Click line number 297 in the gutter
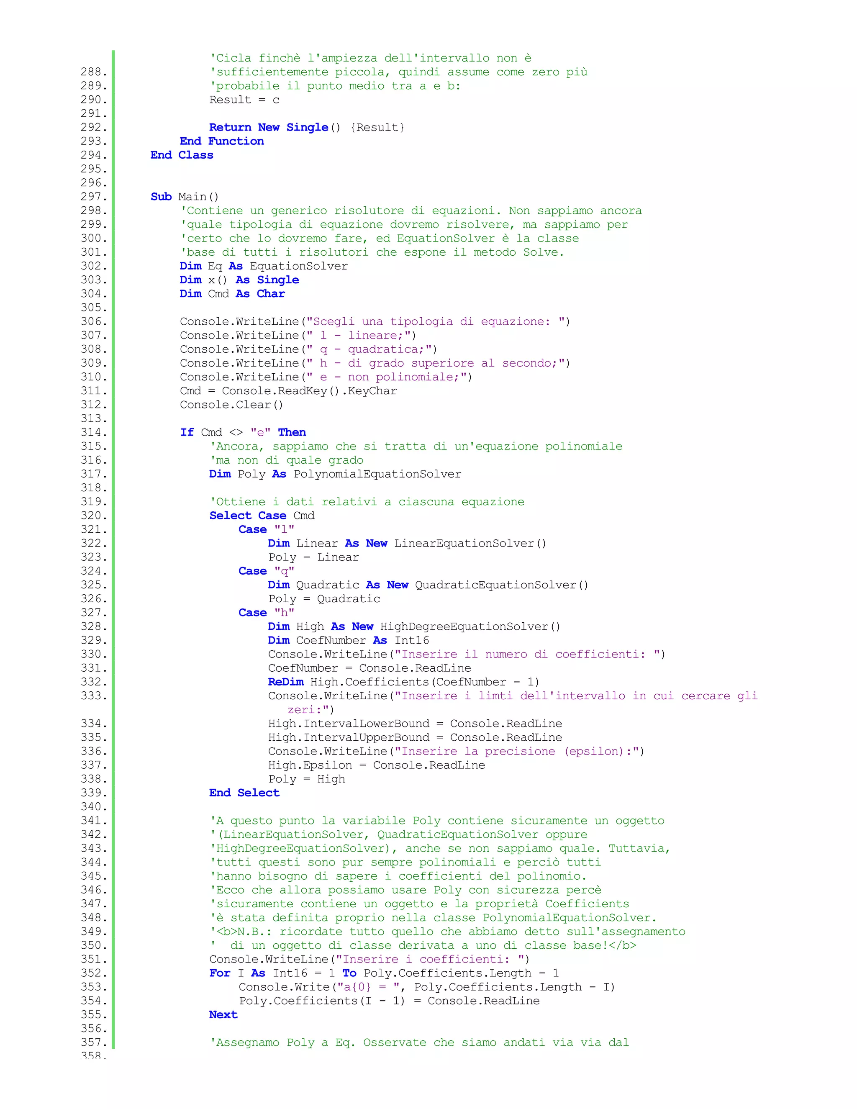 pyautogui.click(x=93, y=197)
